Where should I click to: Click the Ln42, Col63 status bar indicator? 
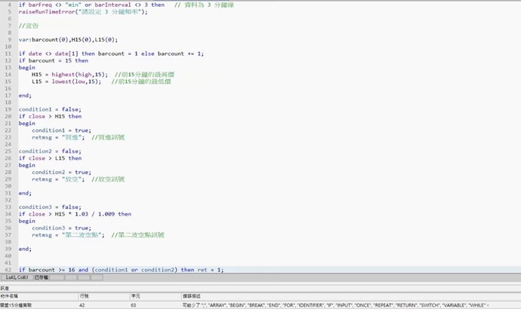click(17, 277)
